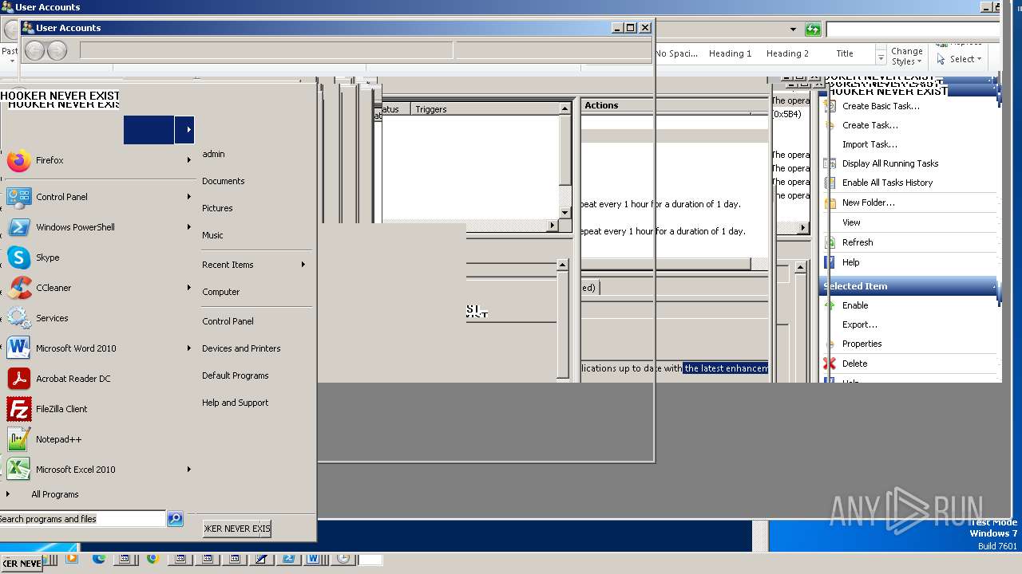
Task: Click the Forward arrow in User Accounts window
Action: [57, 51]
